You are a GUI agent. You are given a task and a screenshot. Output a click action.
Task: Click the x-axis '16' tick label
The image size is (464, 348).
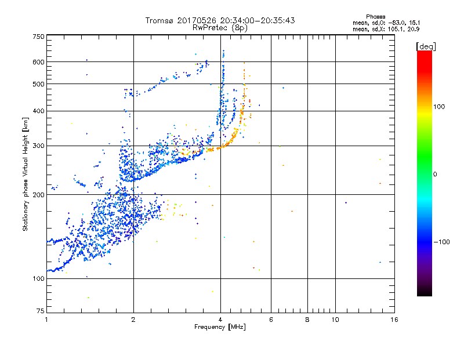click(394, 320)
